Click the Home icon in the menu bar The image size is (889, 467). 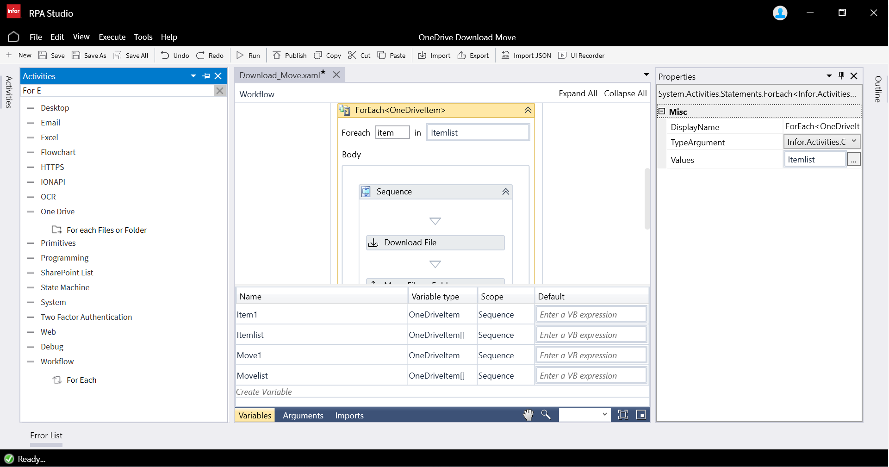coord(13,37)
